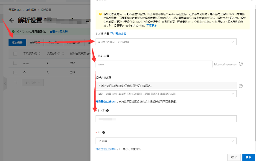Click the blue 添加记录 button
This screenshot has height=161, width=256.
17,43
